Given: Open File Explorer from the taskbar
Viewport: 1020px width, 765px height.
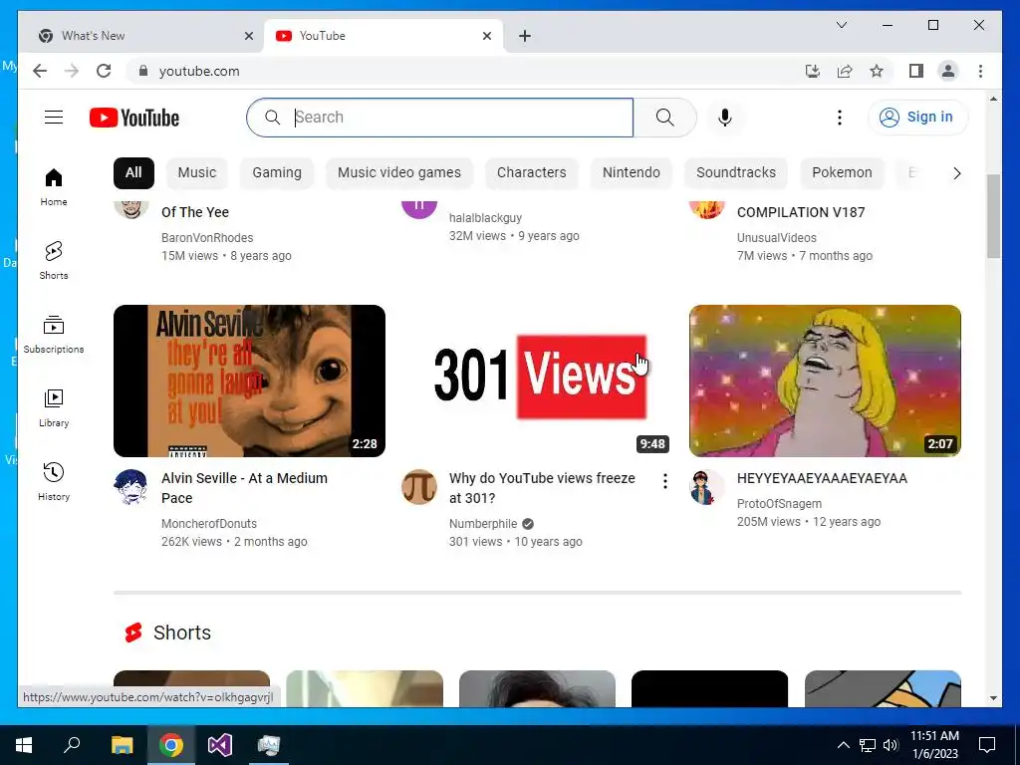Looking at the screenshot, I should (122, 745).
